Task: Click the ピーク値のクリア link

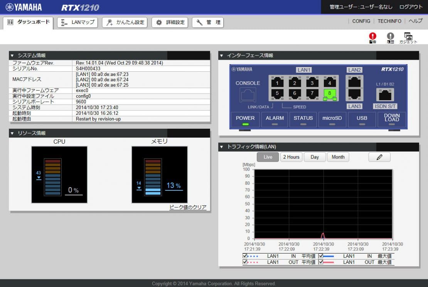Action: pos(188,207)
